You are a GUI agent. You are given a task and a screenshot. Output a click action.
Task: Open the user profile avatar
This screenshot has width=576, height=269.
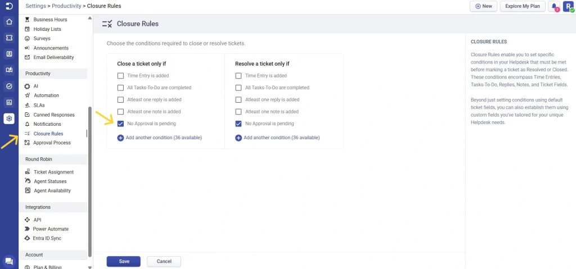(568, 6)
